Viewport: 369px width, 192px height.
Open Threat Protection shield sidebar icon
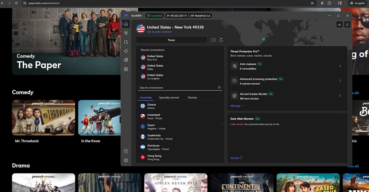tap(126, 33)
